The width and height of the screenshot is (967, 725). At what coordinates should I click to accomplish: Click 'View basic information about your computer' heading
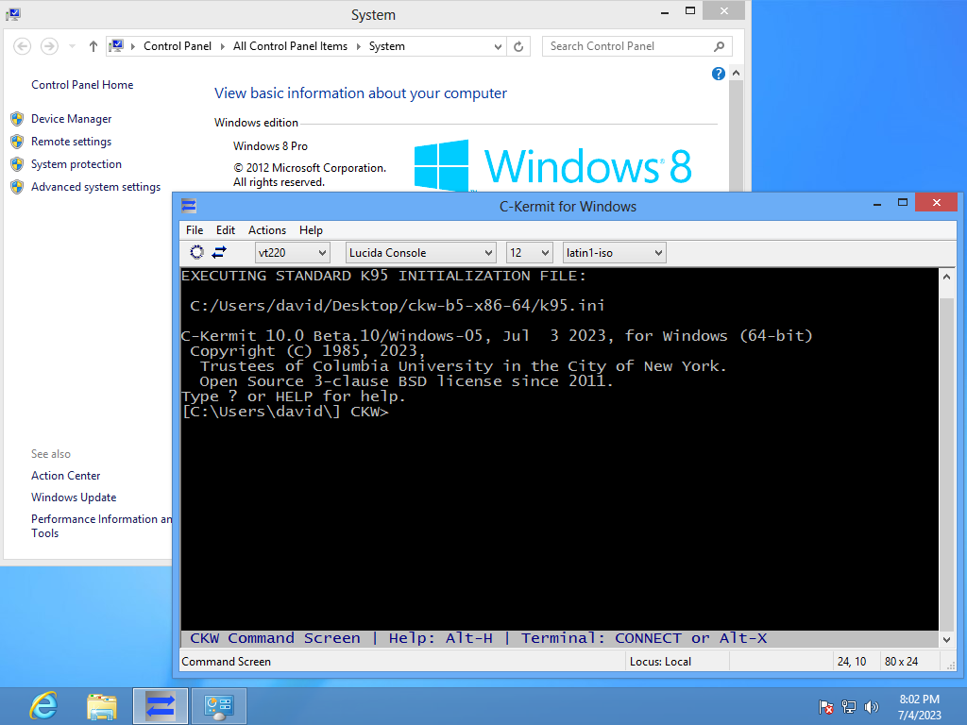pyautogui.click(x=360, y=93)
